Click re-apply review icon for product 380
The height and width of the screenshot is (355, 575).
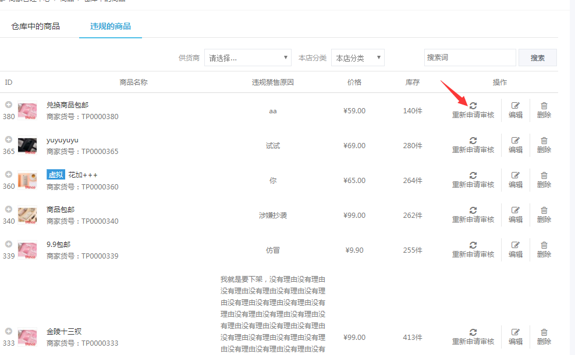(x=473, y=106)
